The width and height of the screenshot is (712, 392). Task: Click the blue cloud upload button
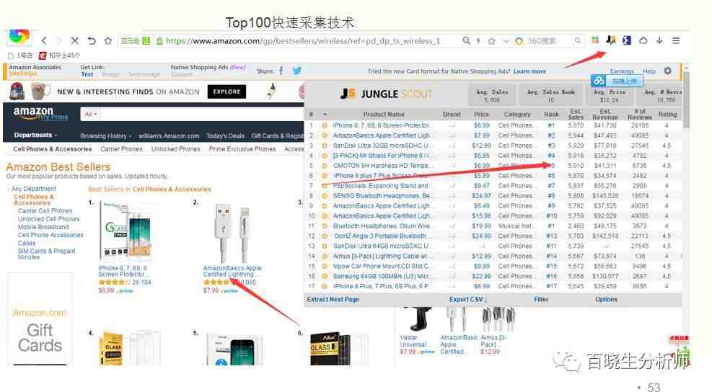tap(617, 81)
